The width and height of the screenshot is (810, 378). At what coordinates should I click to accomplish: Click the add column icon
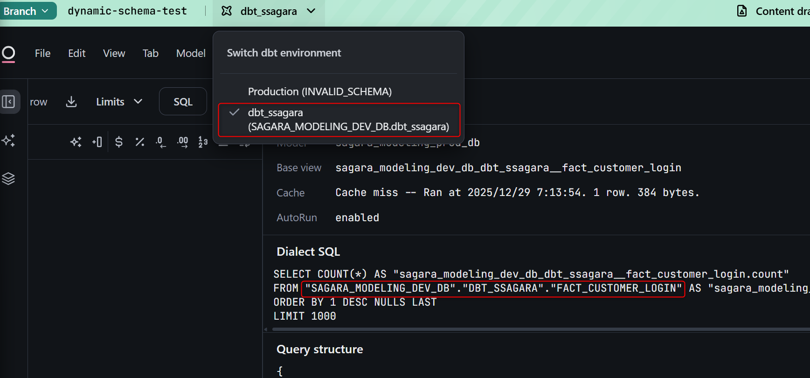coord(97,142)
